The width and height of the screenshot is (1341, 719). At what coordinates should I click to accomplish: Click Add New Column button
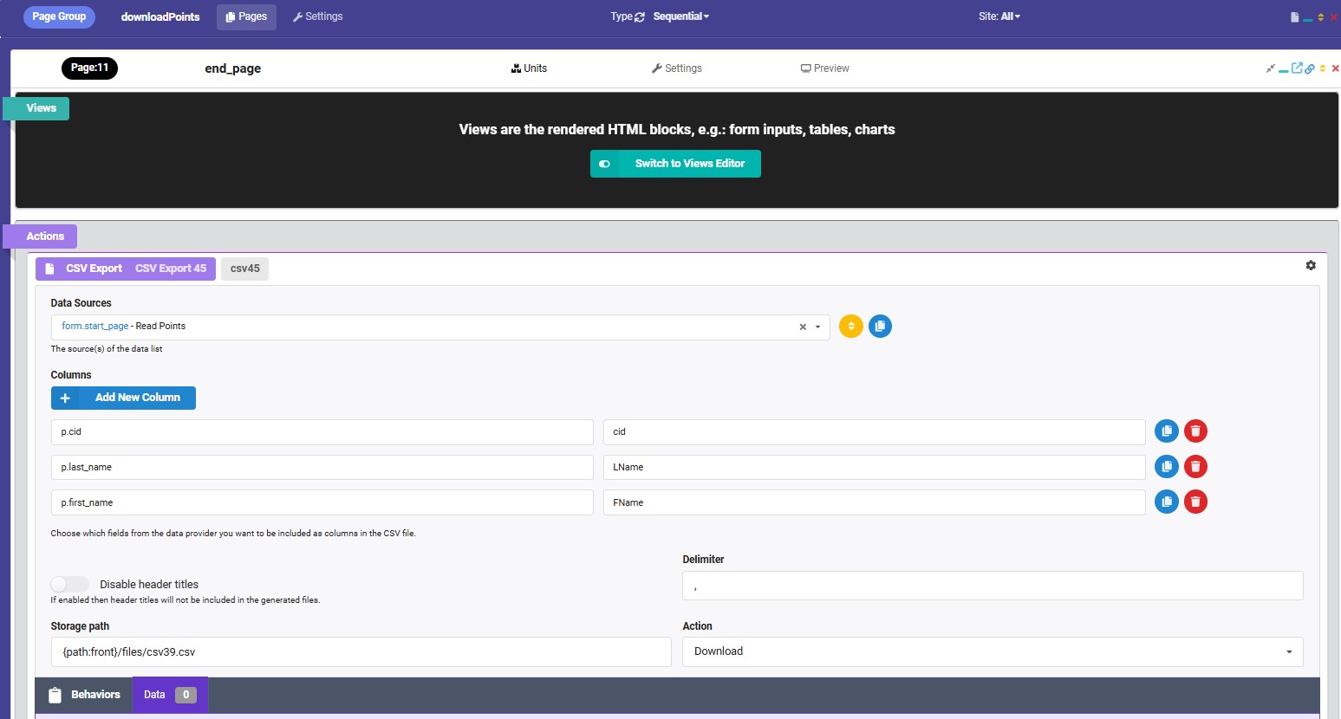[123, 398]
